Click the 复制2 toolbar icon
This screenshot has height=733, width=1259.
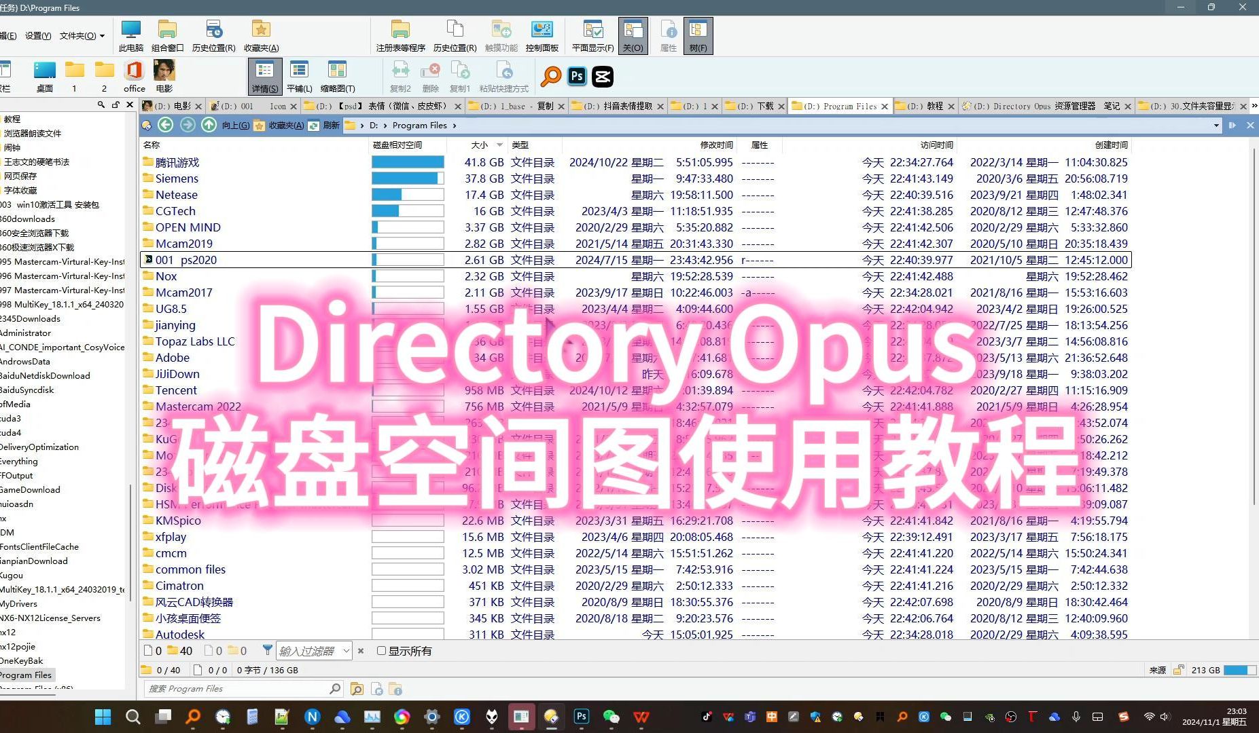[400, 76]
